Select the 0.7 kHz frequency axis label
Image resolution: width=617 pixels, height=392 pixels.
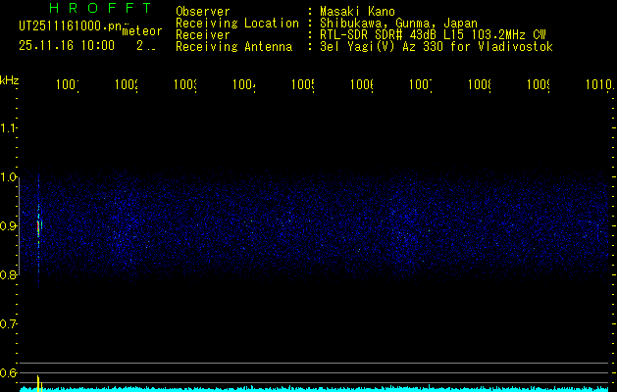[9, 324]
